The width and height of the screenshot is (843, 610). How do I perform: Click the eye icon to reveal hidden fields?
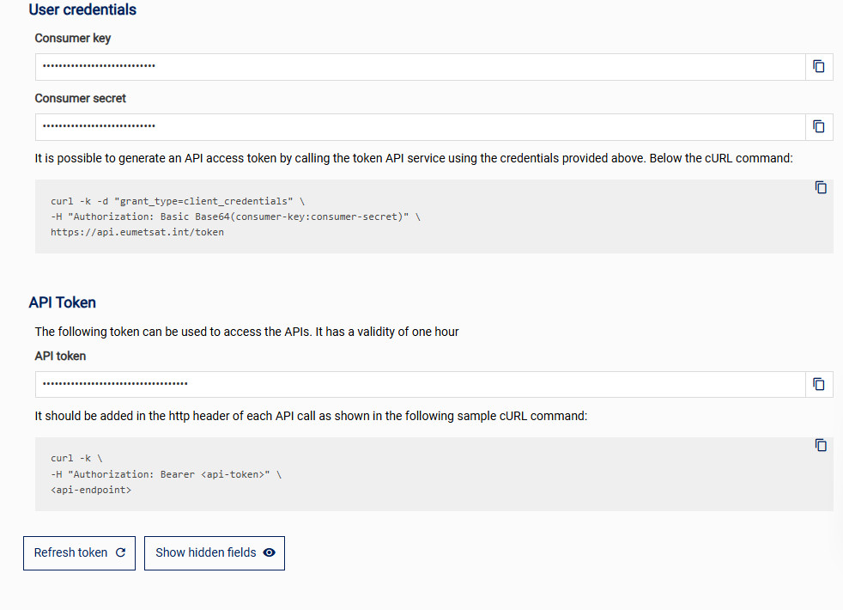tap(270, 552)
